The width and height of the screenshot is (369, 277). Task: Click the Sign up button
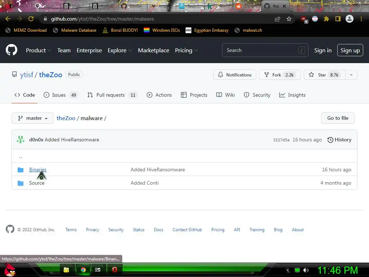(350, 50)
